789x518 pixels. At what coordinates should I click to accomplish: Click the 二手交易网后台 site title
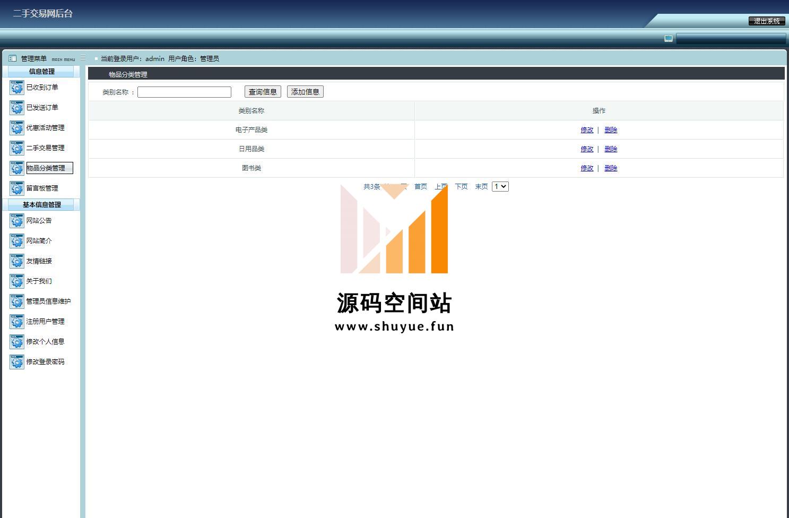pyautogui.click(x=43, y=13)
